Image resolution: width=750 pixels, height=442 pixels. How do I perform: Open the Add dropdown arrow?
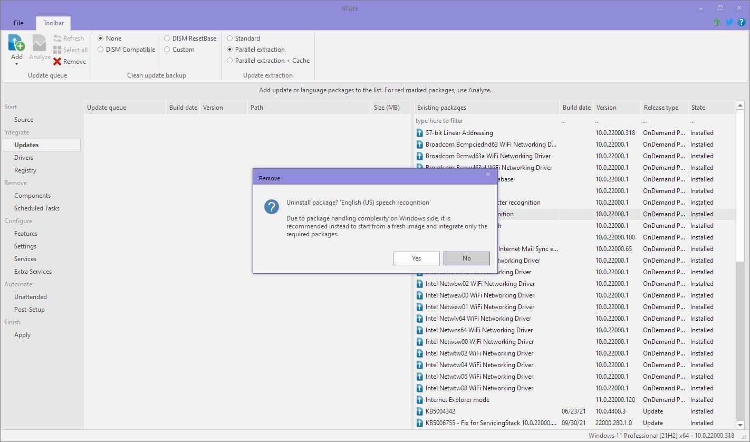[16, 64]
